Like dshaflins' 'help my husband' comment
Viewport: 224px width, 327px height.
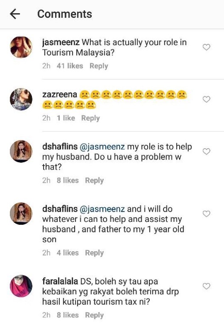coord(207,152)
